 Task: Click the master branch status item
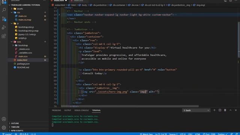7,134
